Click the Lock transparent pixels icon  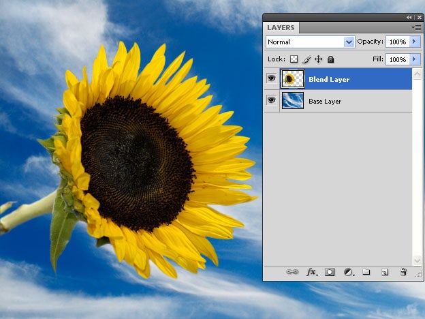click(x=294, y=59)
